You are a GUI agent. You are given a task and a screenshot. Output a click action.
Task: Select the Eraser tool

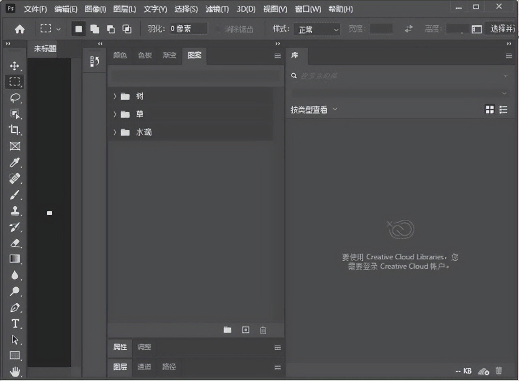click(x=15, y=243)
